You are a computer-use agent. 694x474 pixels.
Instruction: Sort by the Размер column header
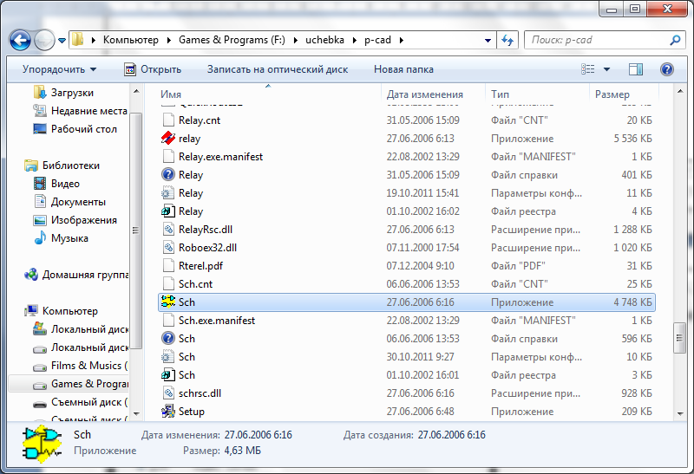[x=612, y=94]
